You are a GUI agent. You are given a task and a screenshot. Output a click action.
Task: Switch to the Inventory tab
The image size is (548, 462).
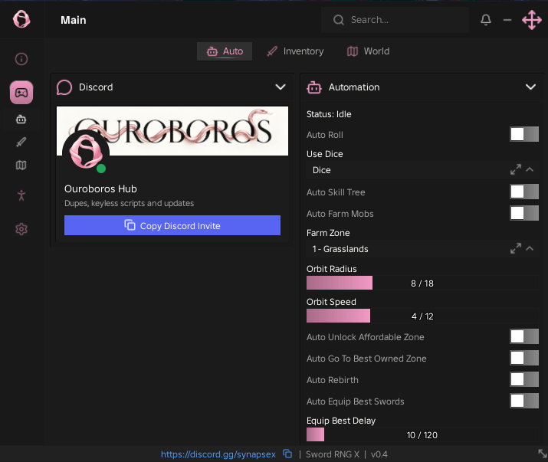295,51
